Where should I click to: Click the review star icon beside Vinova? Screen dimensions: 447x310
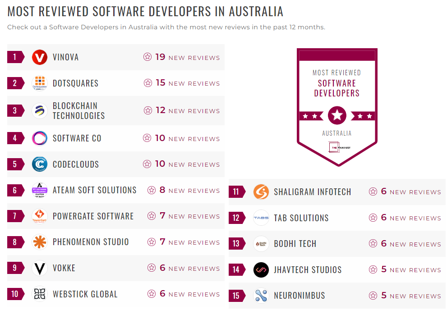[147, 57]
